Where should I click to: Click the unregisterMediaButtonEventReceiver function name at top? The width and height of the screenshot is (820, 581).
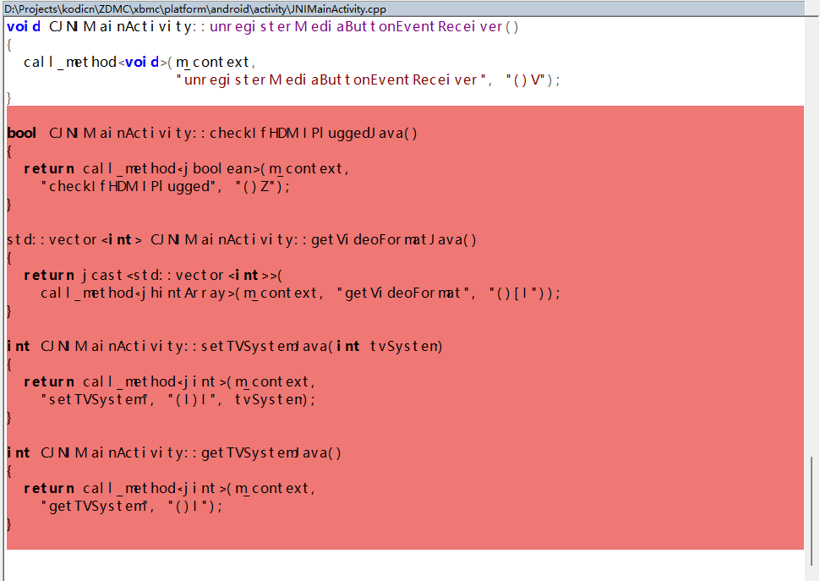click(364, 26)
